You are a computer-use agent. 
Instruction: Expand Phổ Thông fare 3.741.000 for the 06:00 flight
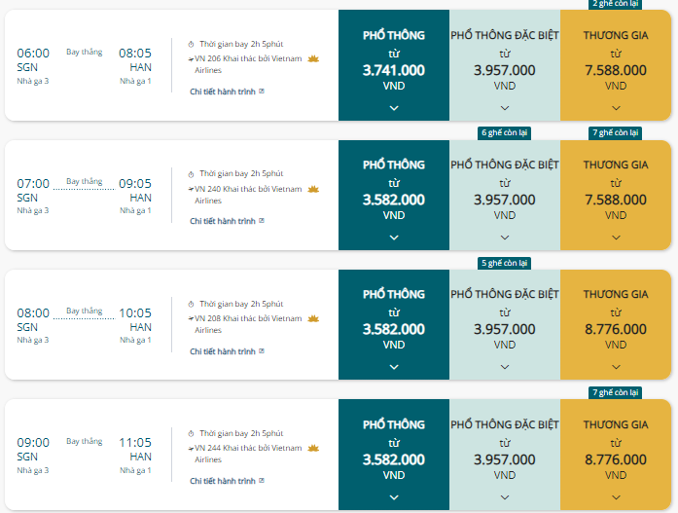pyautogui.click(x=394, y=108)
